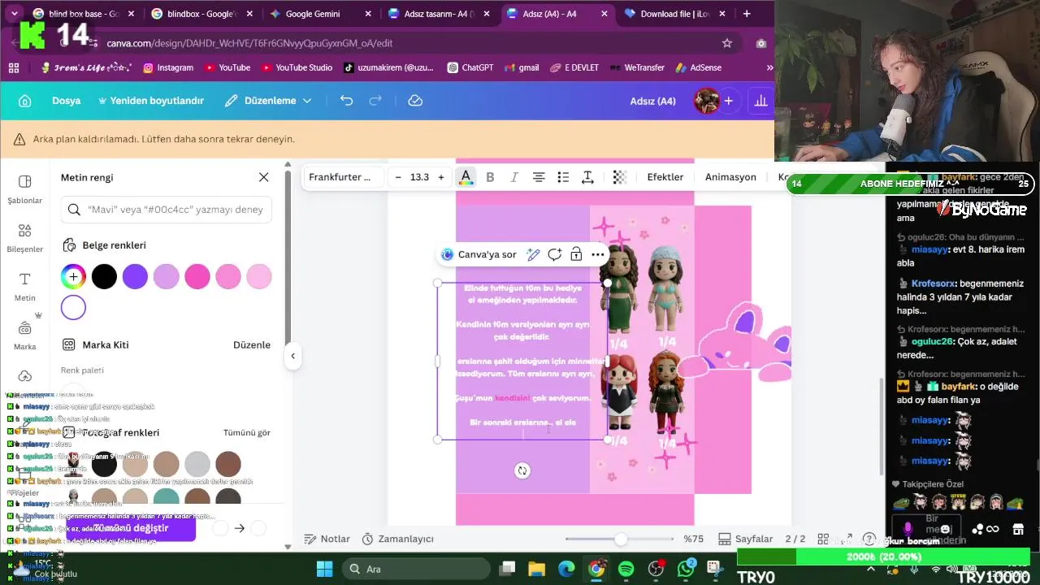Open new browser tab

747,14
